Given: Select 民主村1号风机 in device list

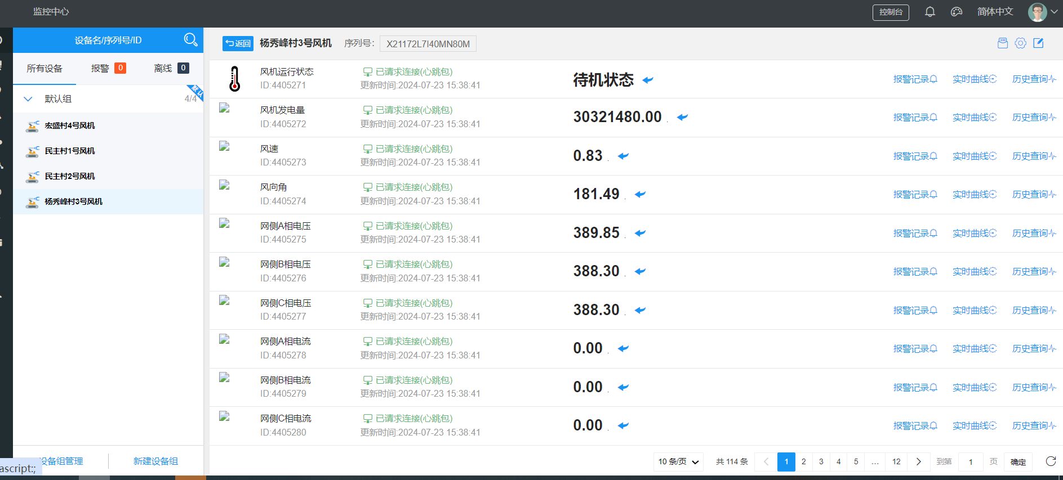Looking at the screenshot, I should (108, 151).
